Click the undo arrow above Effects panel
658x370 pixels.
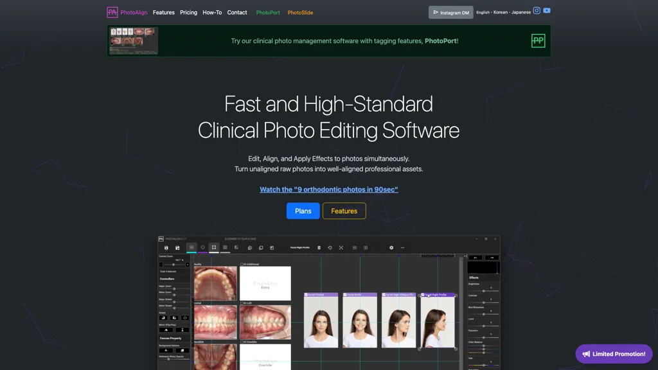(x=476, y=258)
